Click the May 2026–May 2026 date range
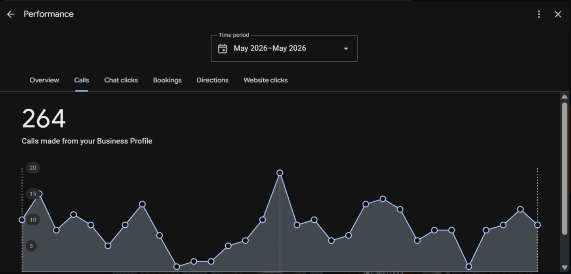Viewport: 571px width, 274px height. coord(270,49)
